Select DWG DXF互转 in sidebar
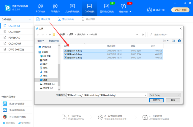 [17, 50]
